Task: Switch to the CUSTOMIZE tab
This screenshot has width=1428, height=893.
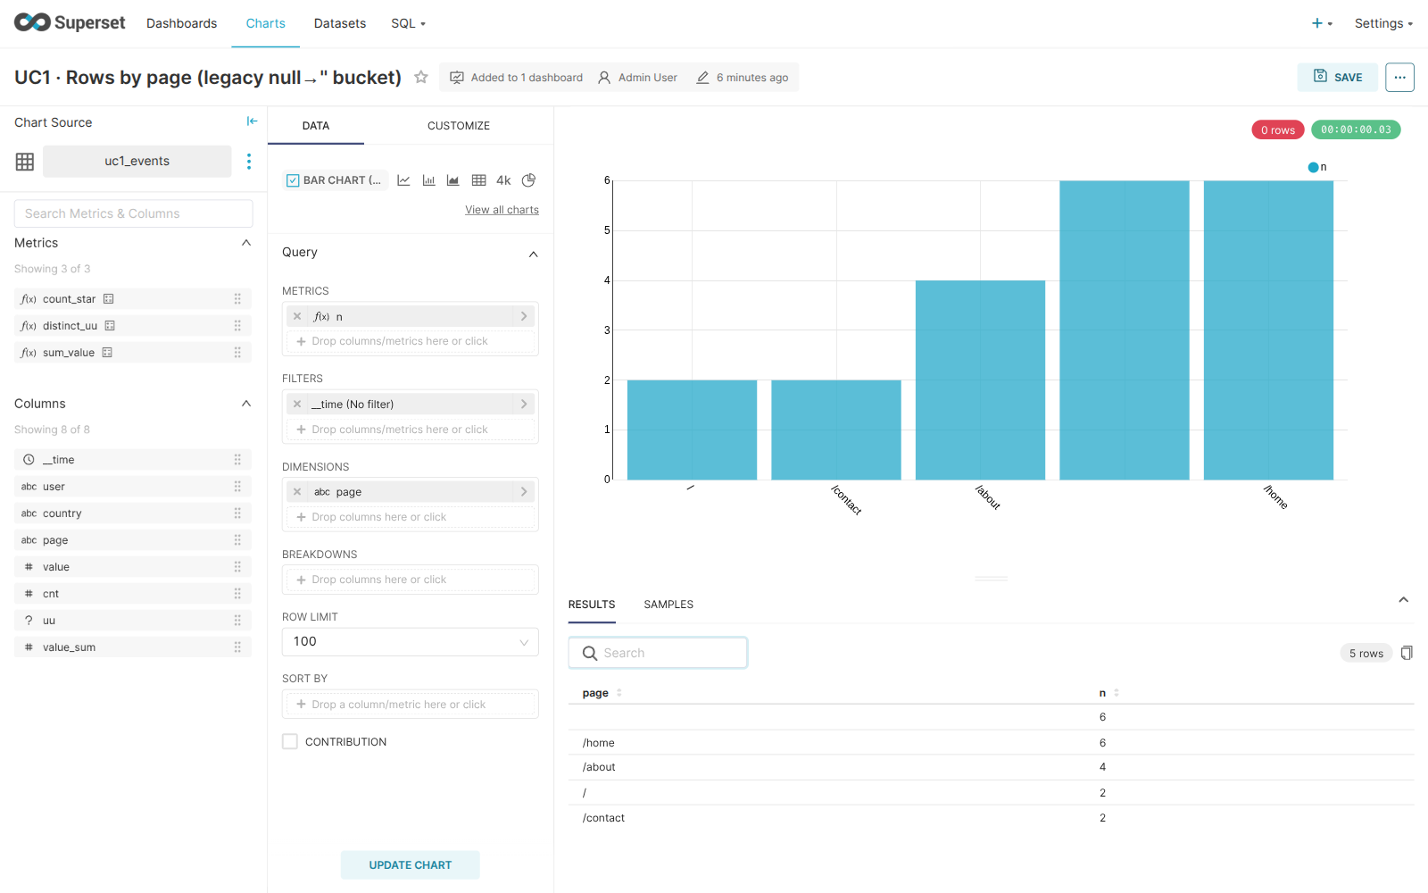Action: pos(459,126)
